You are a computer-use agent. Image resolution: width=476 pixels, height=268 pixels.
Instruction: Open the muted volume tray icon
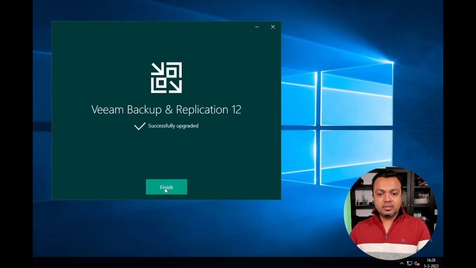pos(417,263)
